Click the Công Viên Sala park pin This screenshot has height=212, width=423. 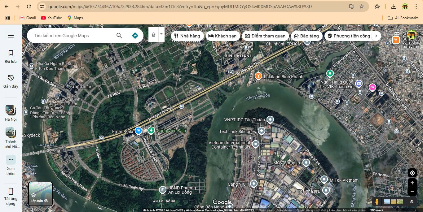(151, 131)
